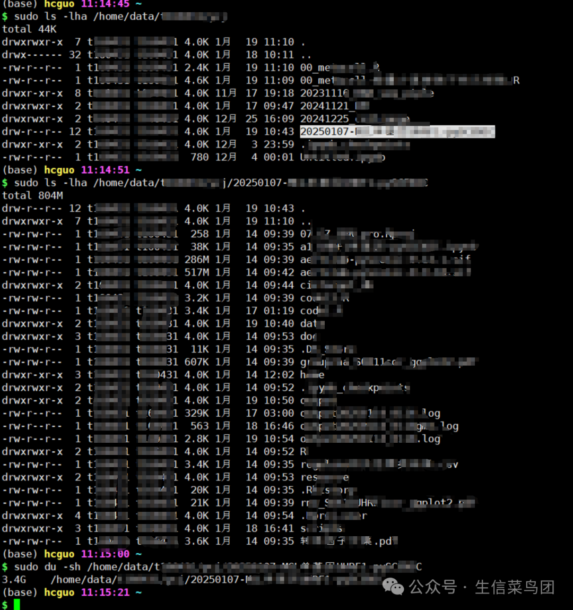Screen dimensions: 573x610
Task: Select the 'total 804M' line
Action: (32, 196)
